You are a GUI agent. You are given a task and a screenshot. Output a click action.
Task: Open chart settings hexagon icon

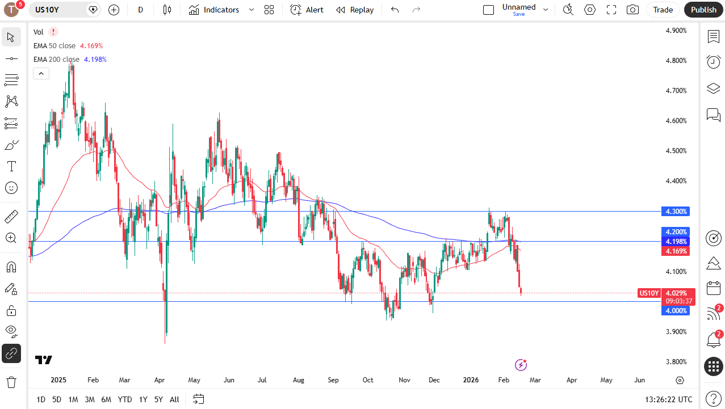pyautogui.click(x=590, y=10)
